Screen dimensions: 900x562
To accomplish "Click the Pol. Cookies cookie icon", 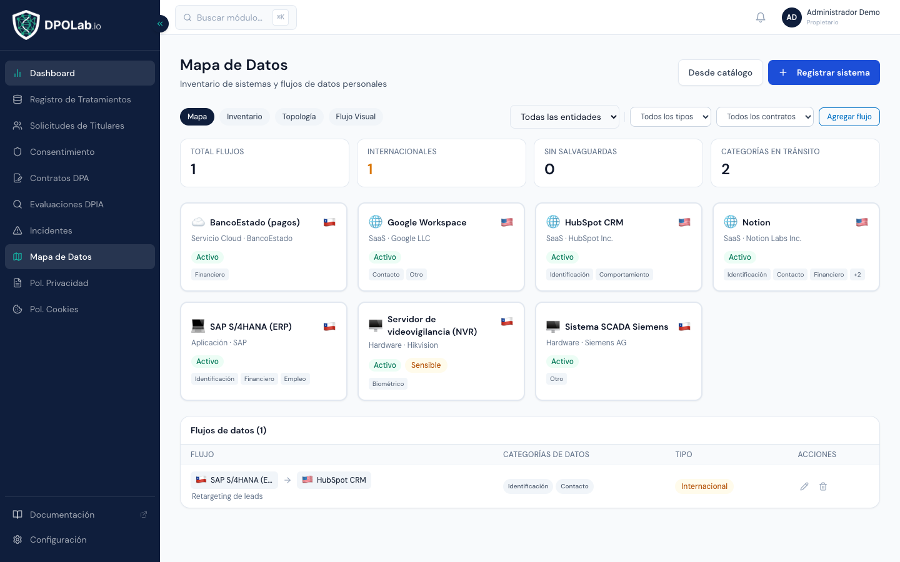I will coord(17,309).
